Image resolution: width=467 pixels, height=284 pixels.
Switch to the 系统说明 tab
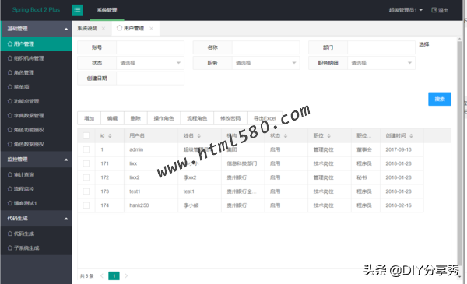[x=87, y=28]
